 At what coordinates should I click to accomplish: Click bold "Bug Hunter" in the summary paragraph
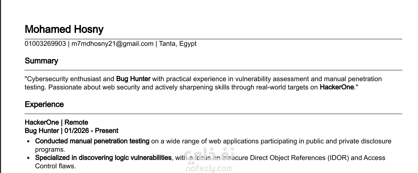pos(133,79)
